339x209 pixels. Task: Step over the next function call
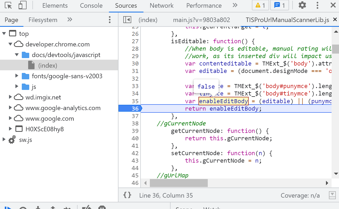coord(23,208)
